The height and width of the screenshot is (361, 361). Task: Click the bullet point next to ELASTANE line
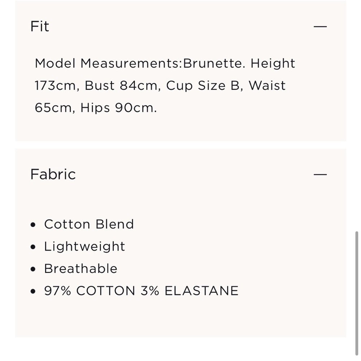click(33, 291)
